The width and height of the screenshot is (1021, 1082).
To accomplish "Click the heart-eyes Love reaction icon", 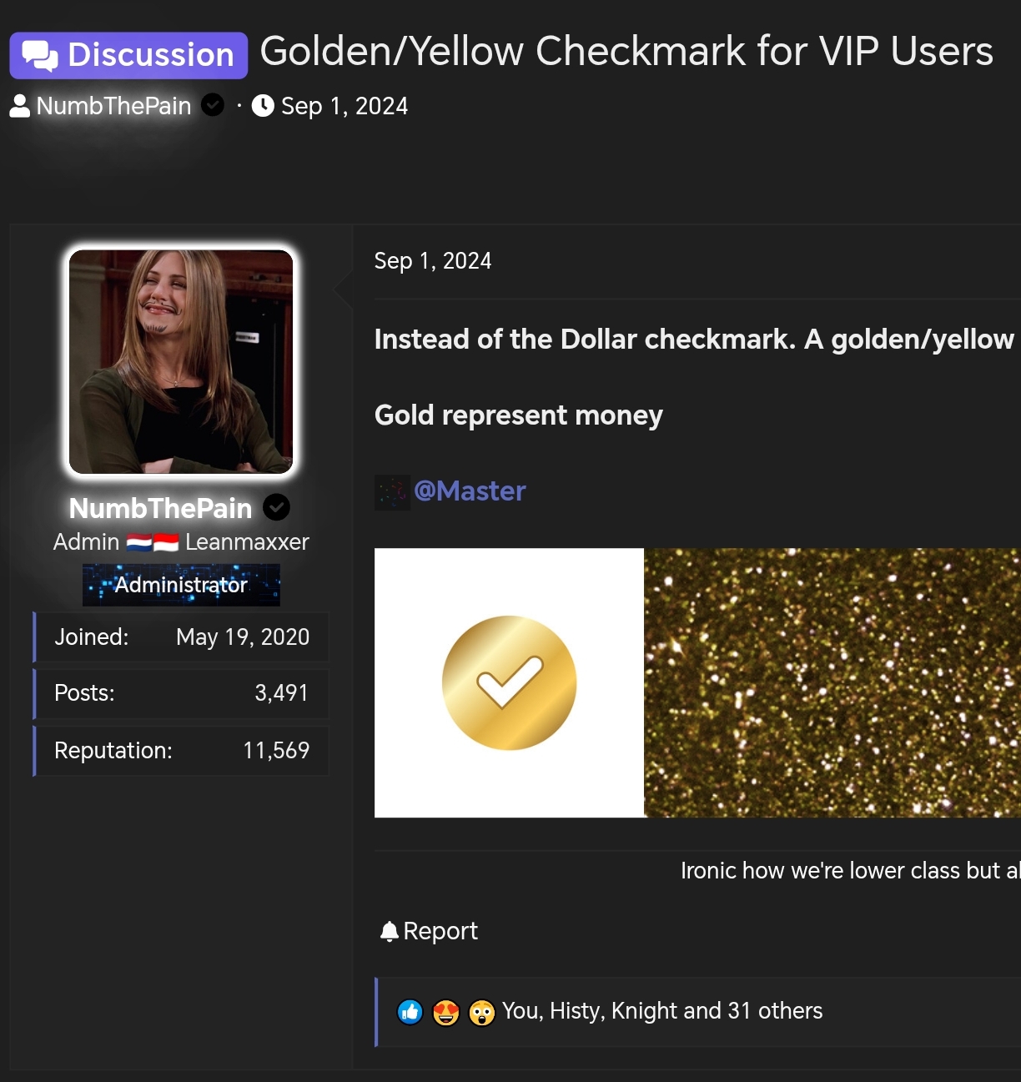I will click(446, 1012).
